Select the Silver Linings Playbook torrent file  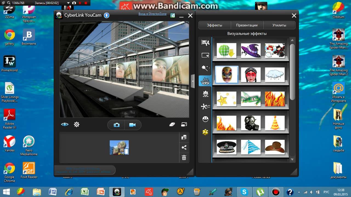click(9, 92)
